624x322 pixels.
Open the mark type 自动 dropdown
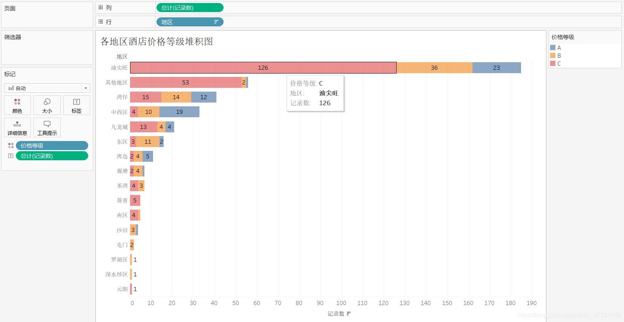[47, 88]
